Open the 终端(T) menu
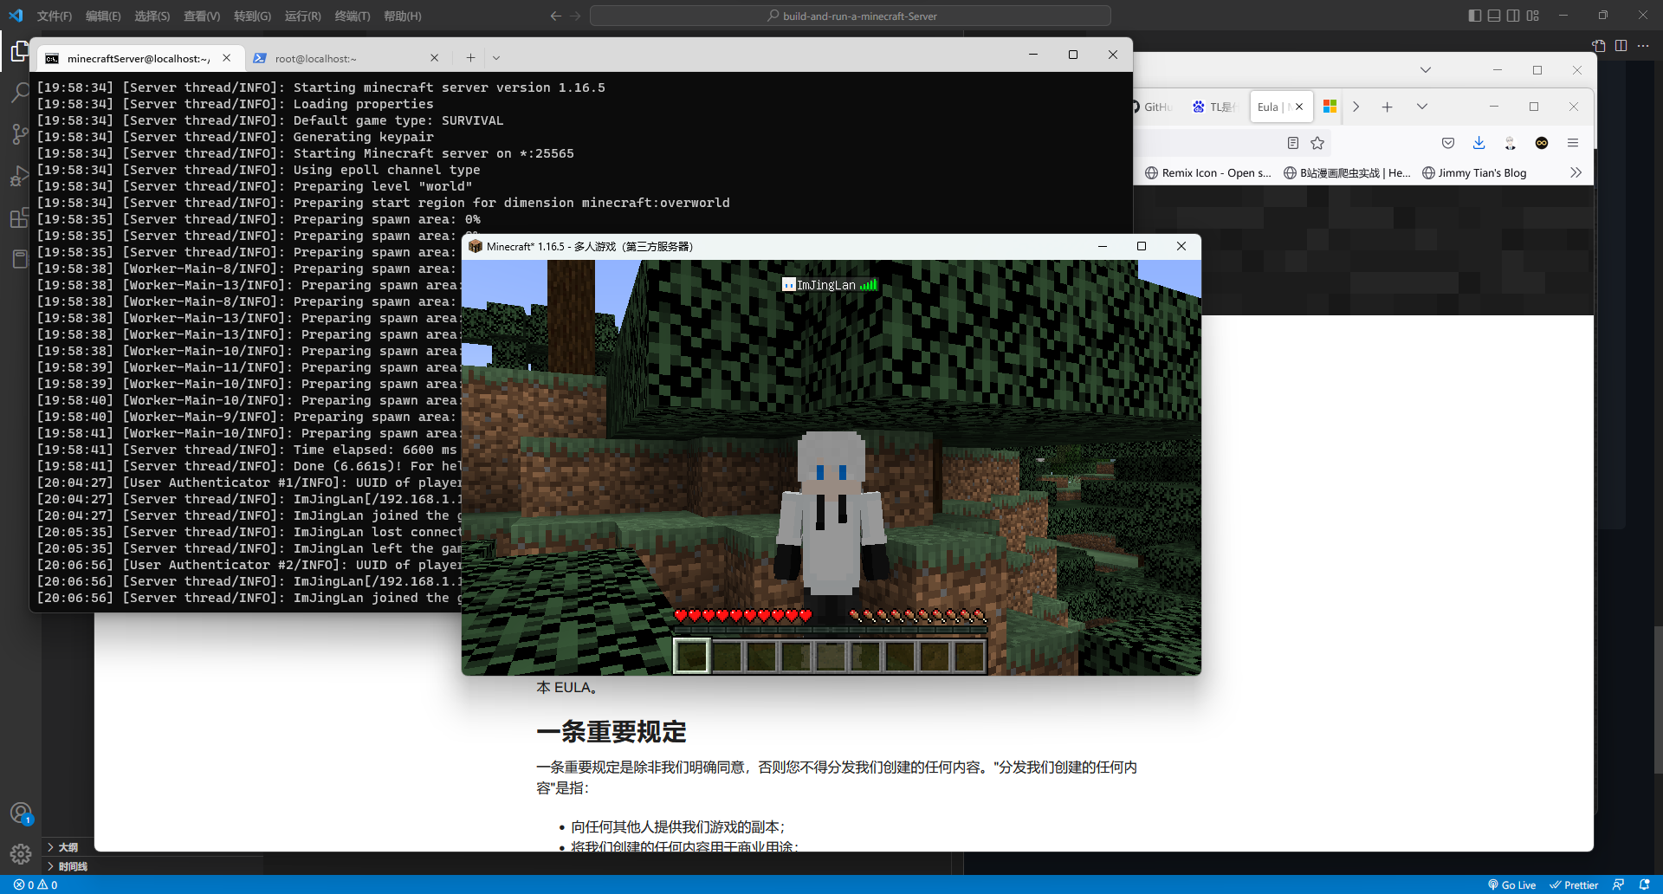1663x894 pixels. (x=353, y=16)
